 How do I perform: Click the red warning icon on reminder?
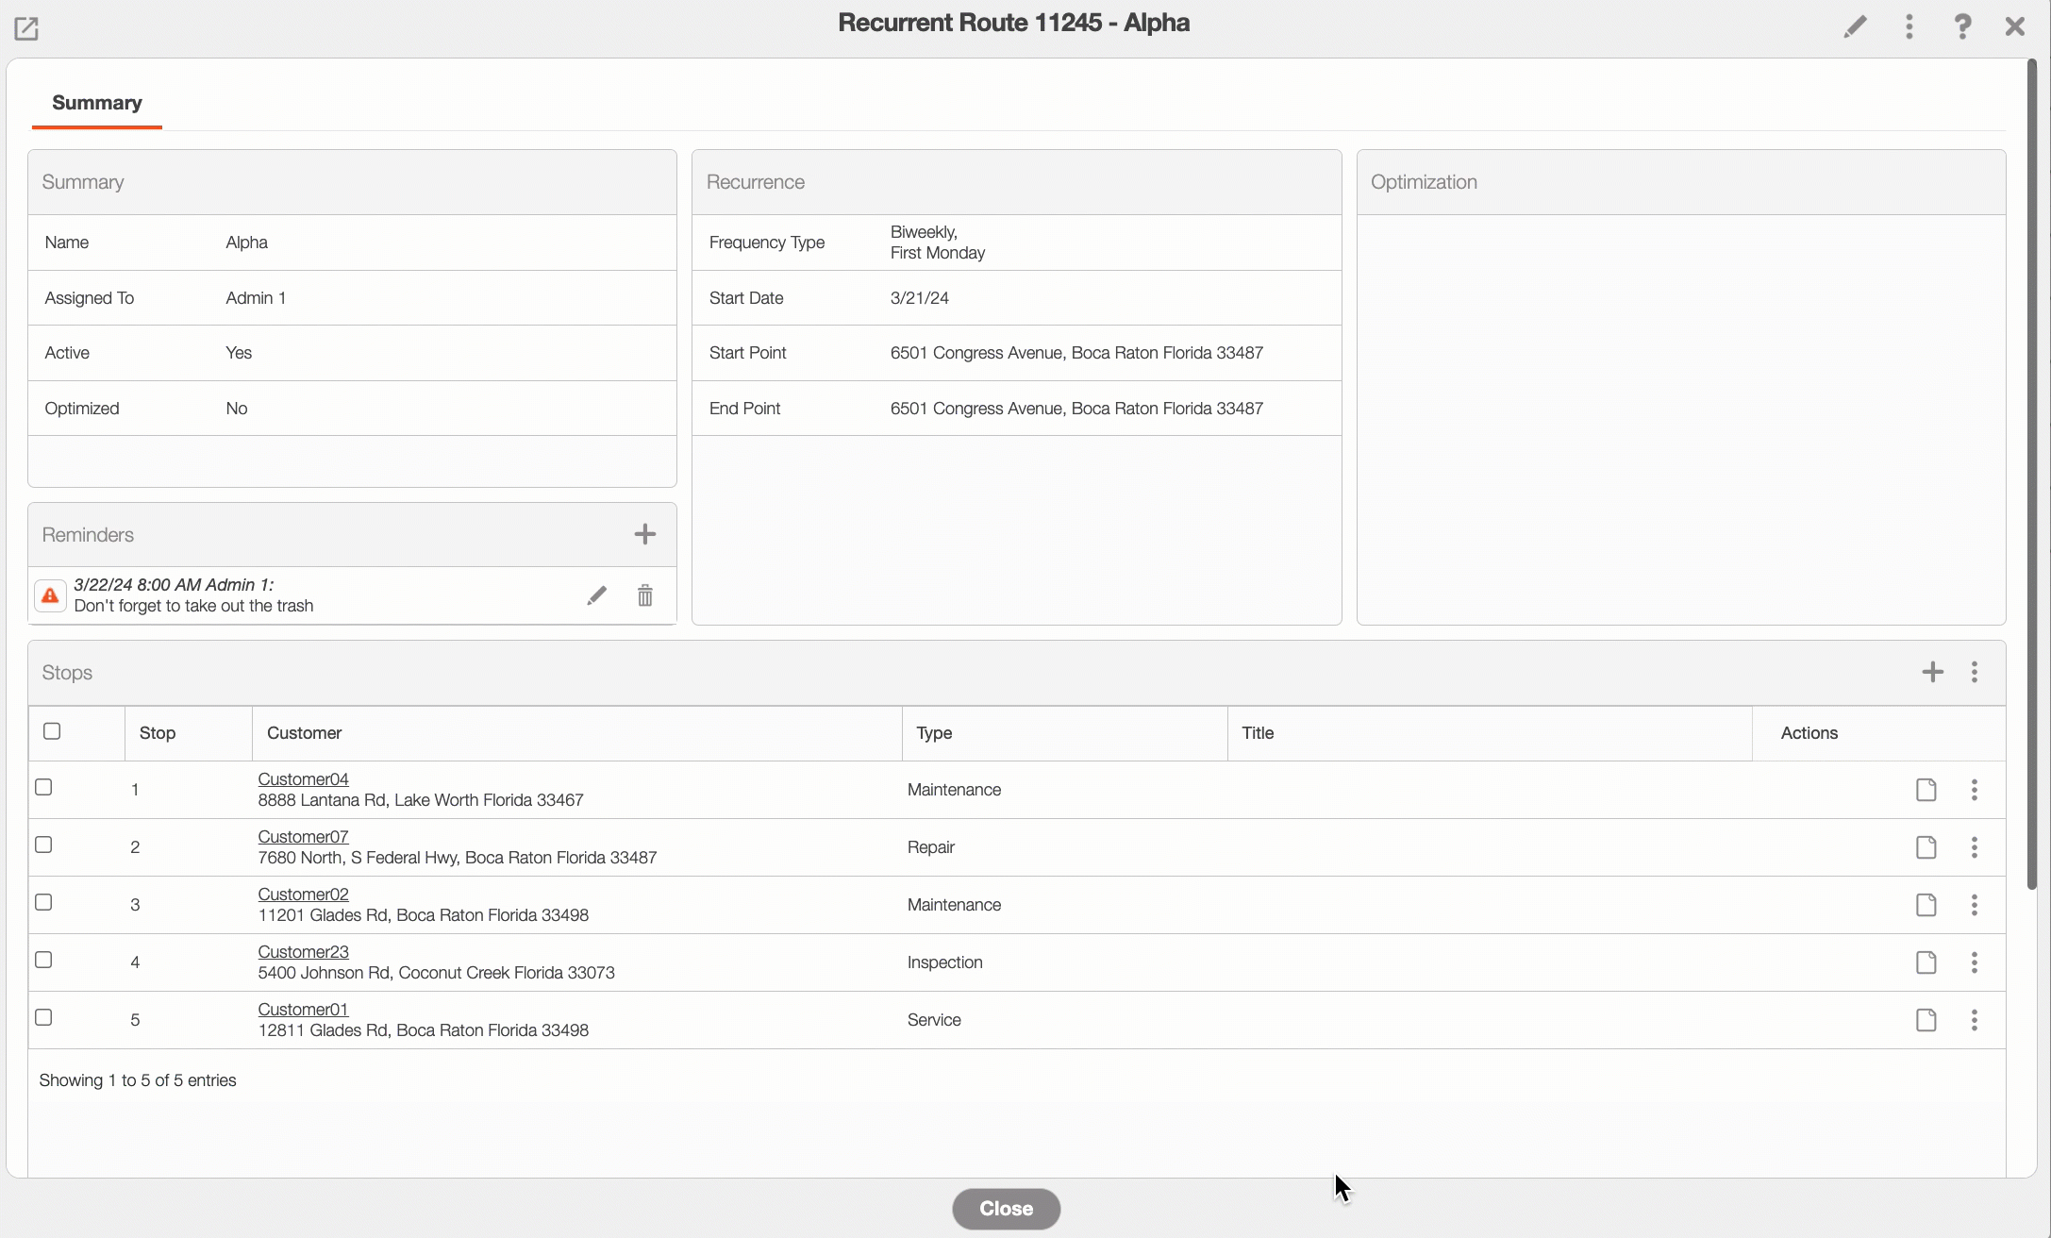tap(50, 595)
